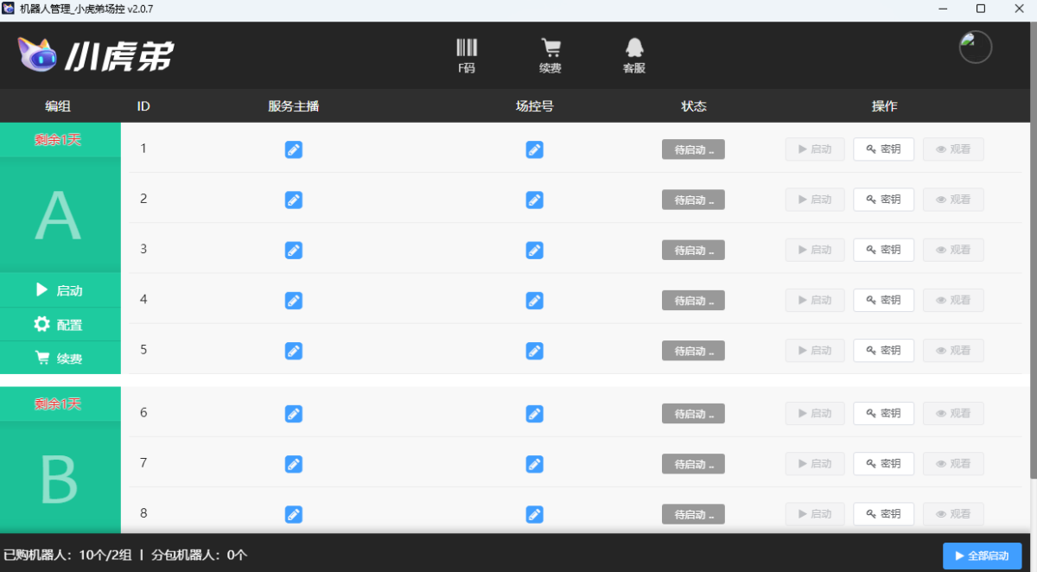Viewport: 1037px width, 572px height.
Task: Edit 场控号 for robot ID 1
Action: click(x=535, y=150)
